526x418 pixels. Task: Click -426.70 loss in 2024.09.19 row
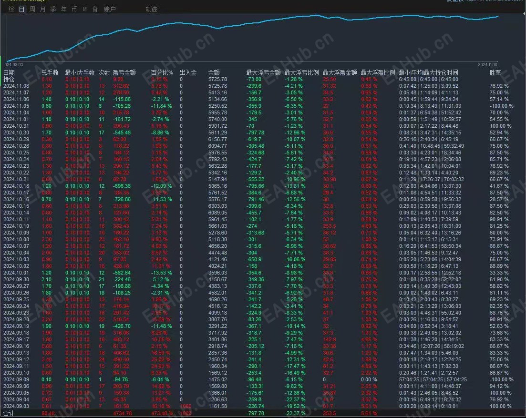122,326
